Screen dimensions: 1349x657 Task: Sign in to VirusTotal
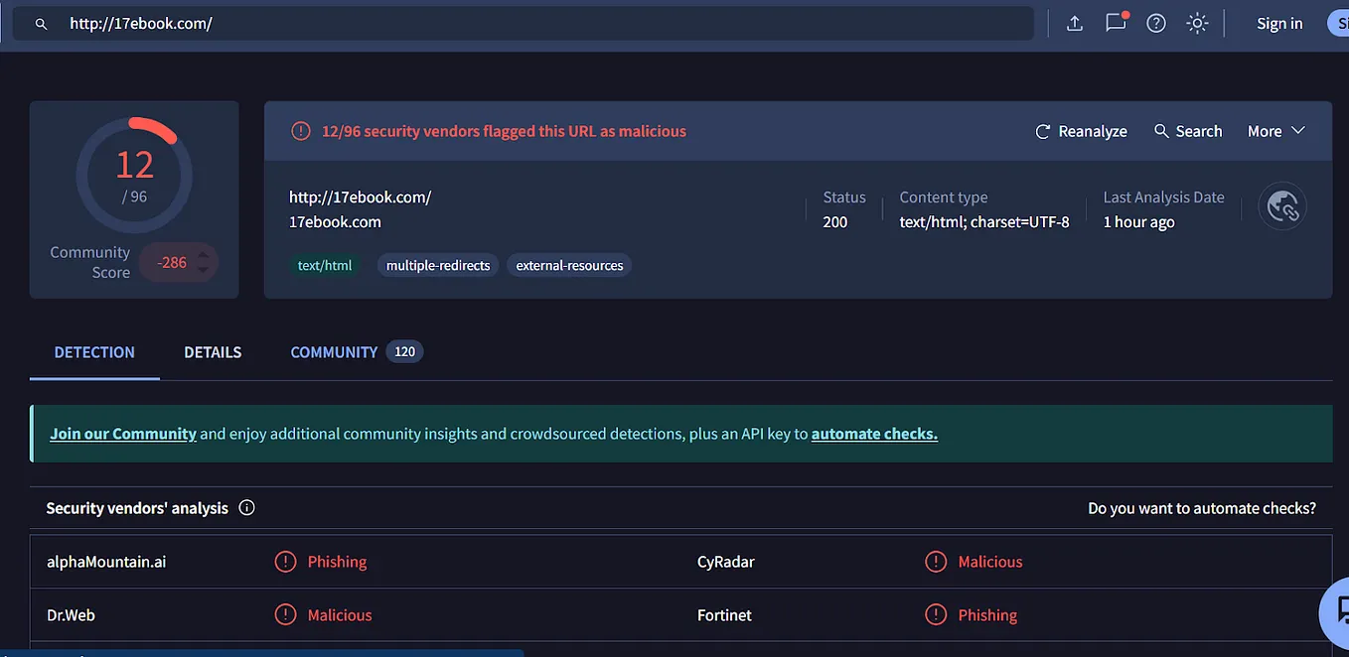1278,23
